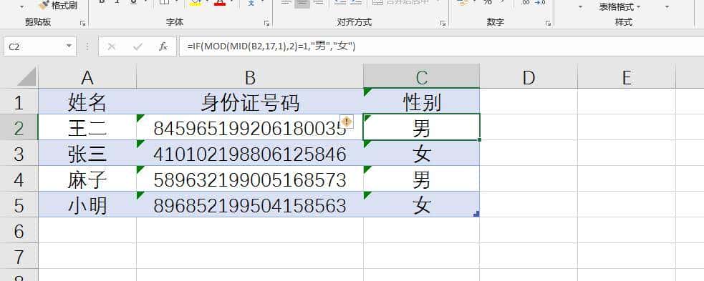Select gender cell 女 in 小明 row
This screenshot has height=281, width=704.
click(x=422, y=204)
